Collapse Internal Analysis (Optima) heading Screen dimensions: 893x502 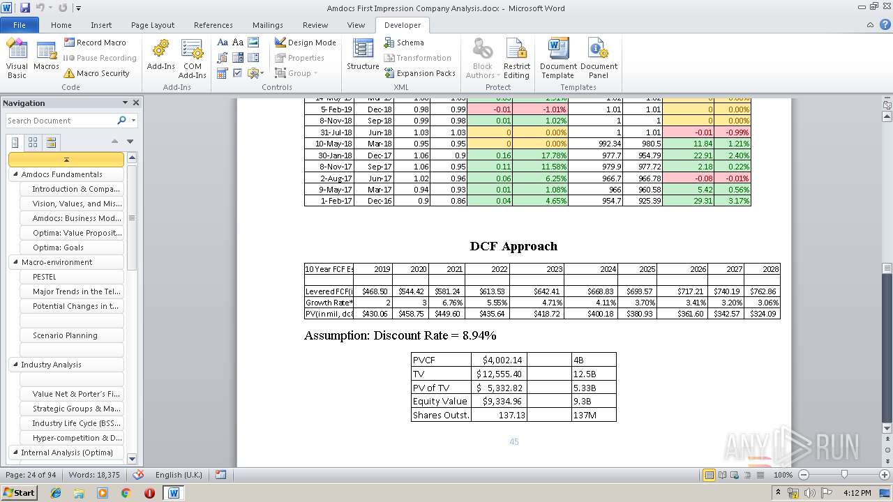pyautogui.click(x=15, y=452)
